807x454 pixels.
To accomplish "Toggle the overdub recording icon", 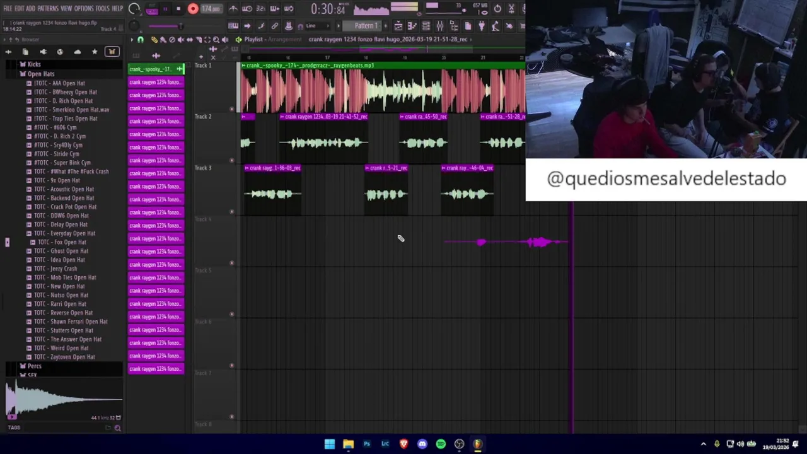I will coord(275,9).
